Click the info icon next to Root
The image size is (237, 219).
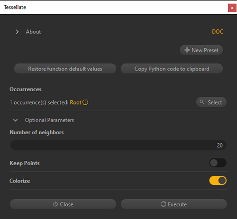click(x=85, y=103)
